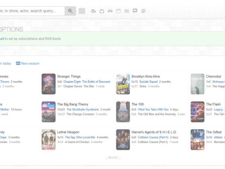
Task: Click the 3x15 Lethal Weapon episode number
Action: click(x=60, y=137)
